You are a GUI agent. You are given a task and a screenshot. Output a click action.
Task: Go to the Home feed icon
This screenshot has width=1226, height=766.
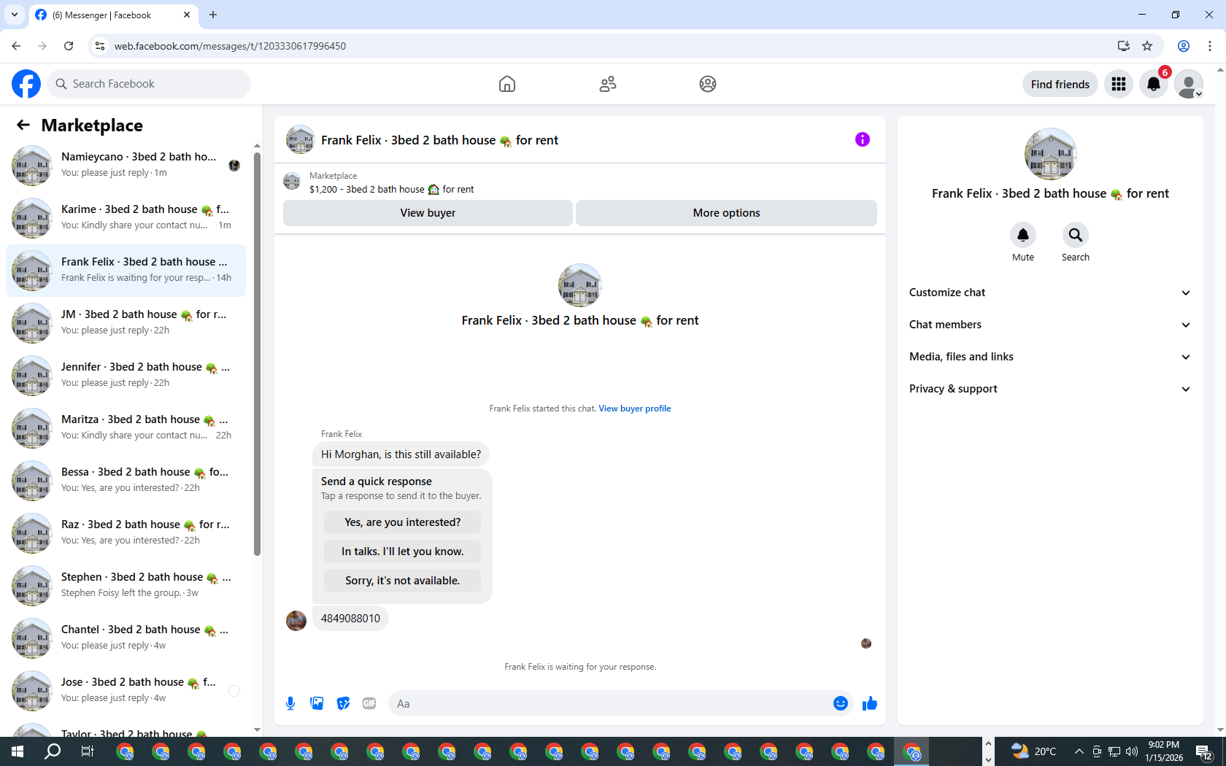[507, 84]
